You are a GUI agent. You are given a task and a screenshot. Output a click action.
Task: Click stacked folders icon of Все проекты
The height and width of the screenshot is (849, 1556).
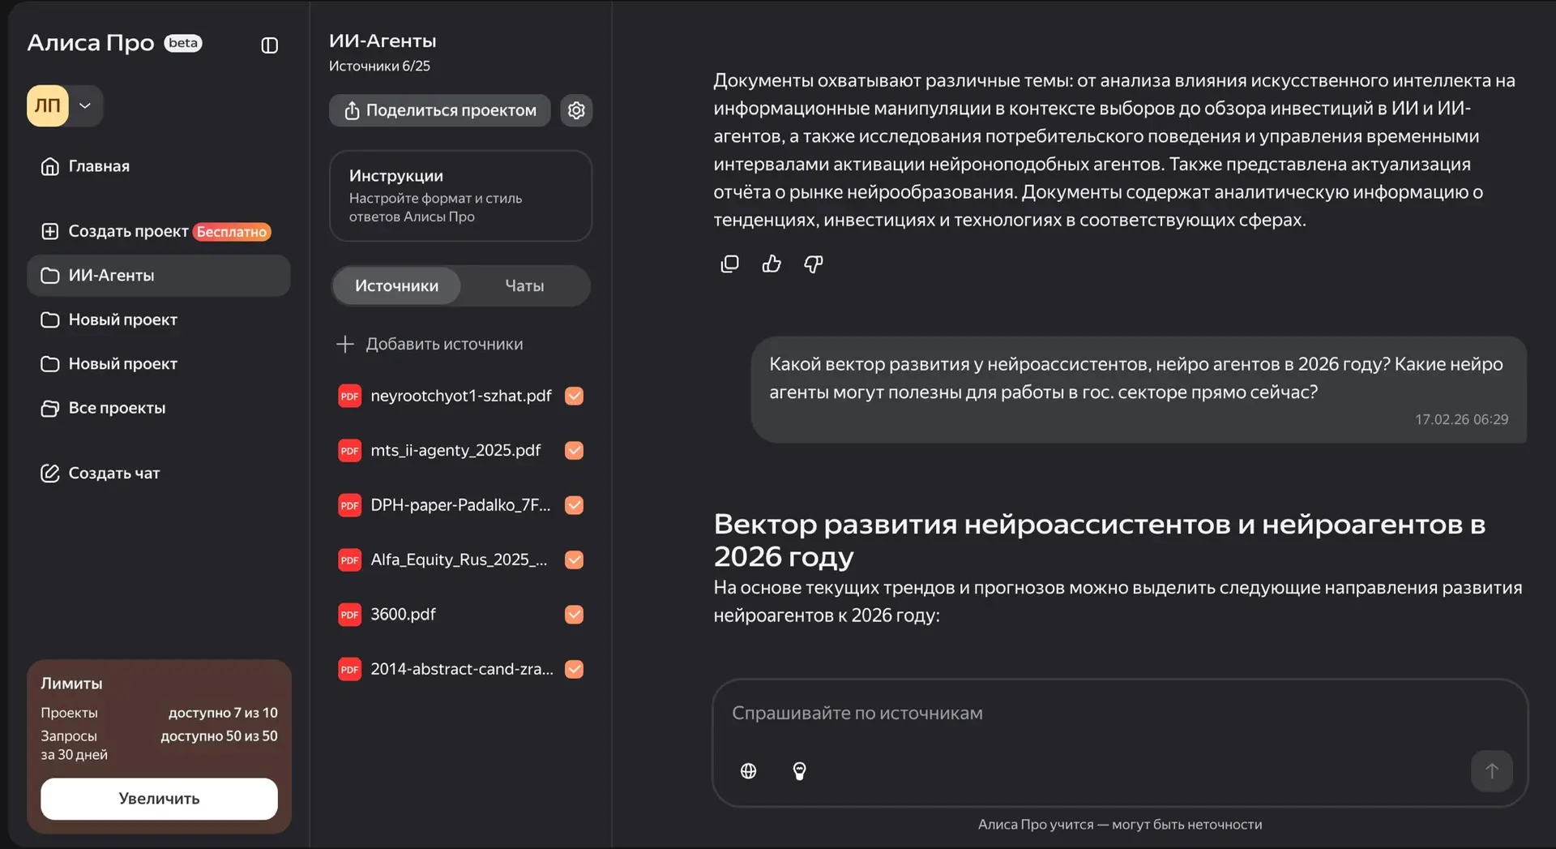50,408
